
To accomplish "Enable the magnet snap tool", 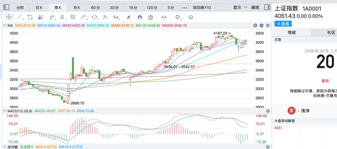I will point(140,17).
